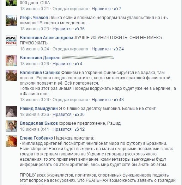View edit history on 0:24 comment
182x185 pixels.
pos(70,49)
